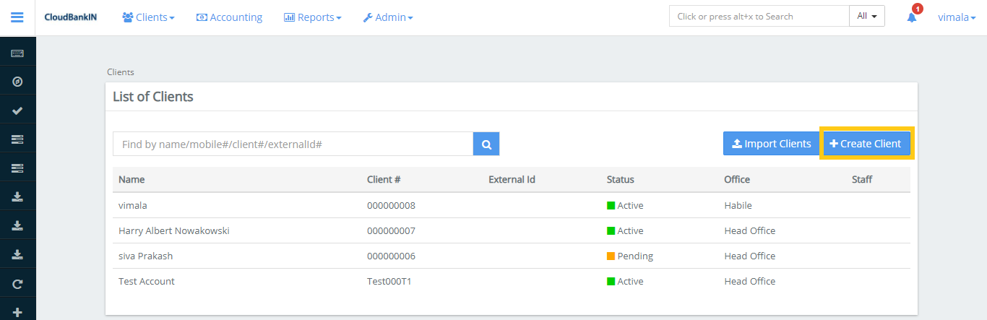Click the refresh icon in the sidebar
The height and width of the screenshot is (320, 987).
pos(17,283)
